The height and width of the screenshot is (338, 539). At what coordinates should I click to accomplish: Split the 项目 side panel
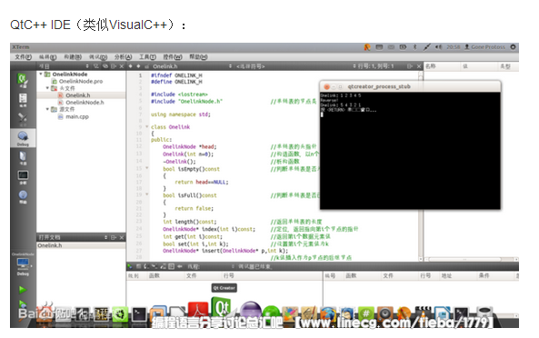[x=114, y=66]
